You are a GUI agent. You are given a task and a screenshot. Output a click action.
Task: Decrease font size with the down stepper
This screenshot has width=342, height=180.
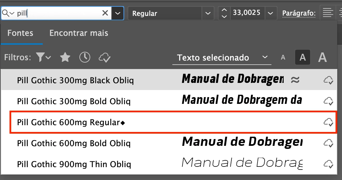224,17
